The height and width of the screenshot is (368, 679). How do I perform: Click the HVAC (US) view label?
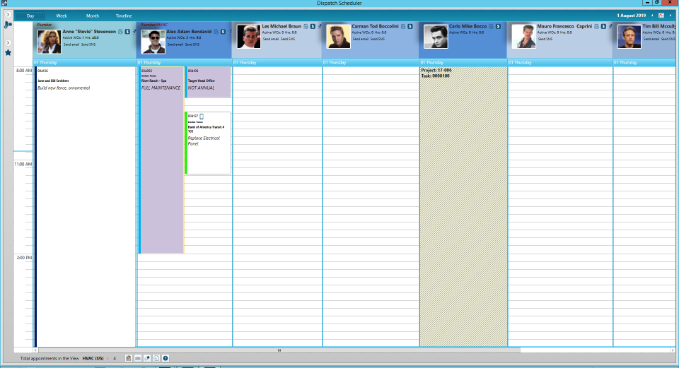pyautogui.click(x=93, y=359)
